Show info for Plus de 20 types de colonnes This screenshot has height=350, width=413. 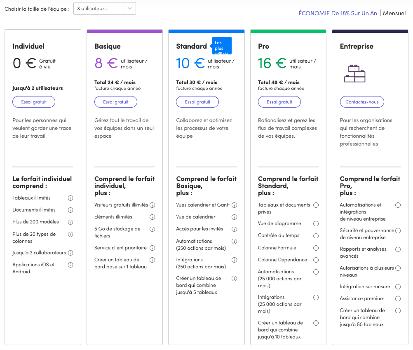pos(70,235)
